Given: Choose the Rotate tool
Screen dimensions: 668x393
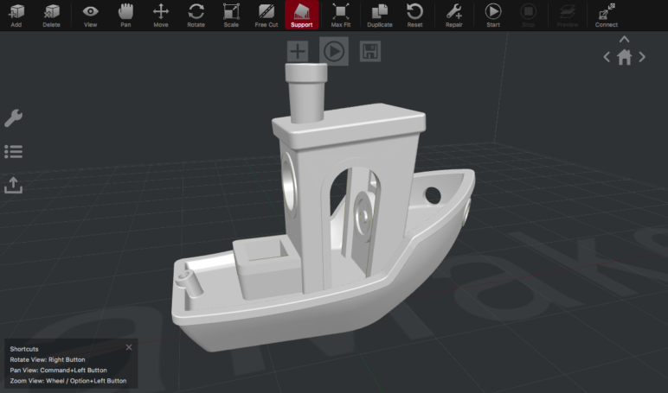Looking at the screenshot, I should [x=196, y=14].
